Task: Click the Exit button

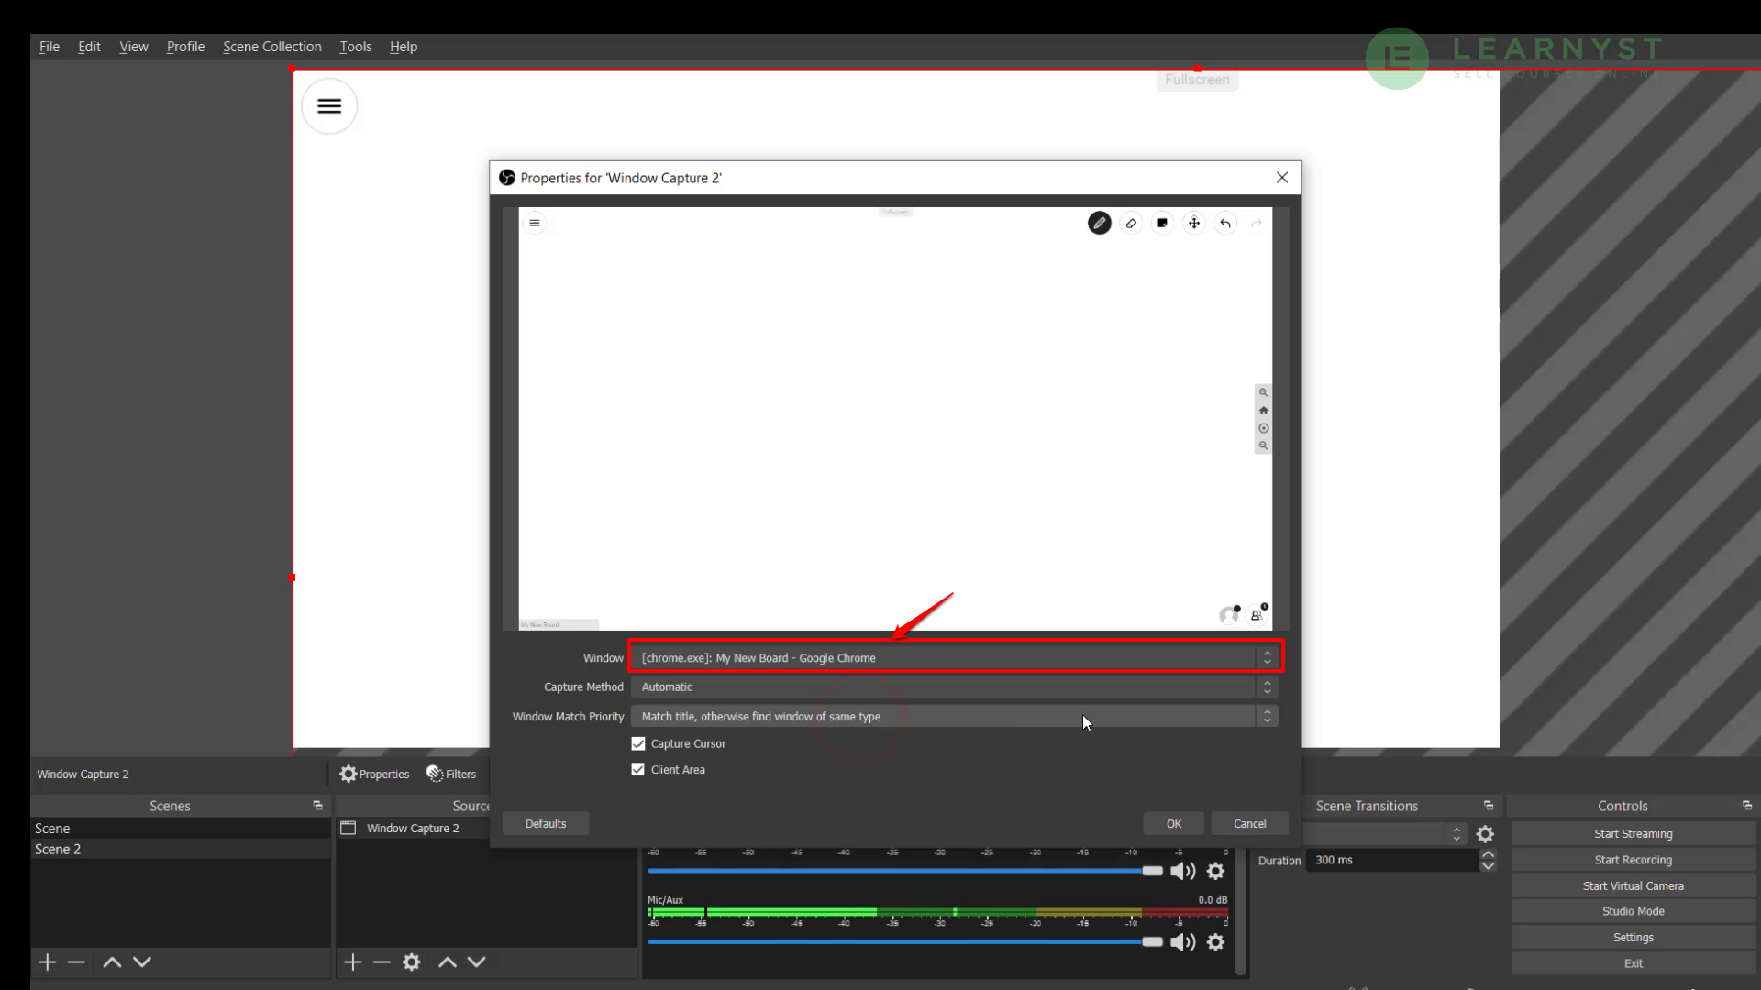Action: coord(1633,963)
